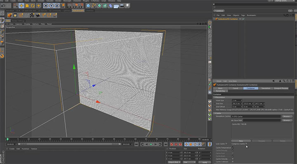Click Render View clapperboard icon

tap(70, 6)
